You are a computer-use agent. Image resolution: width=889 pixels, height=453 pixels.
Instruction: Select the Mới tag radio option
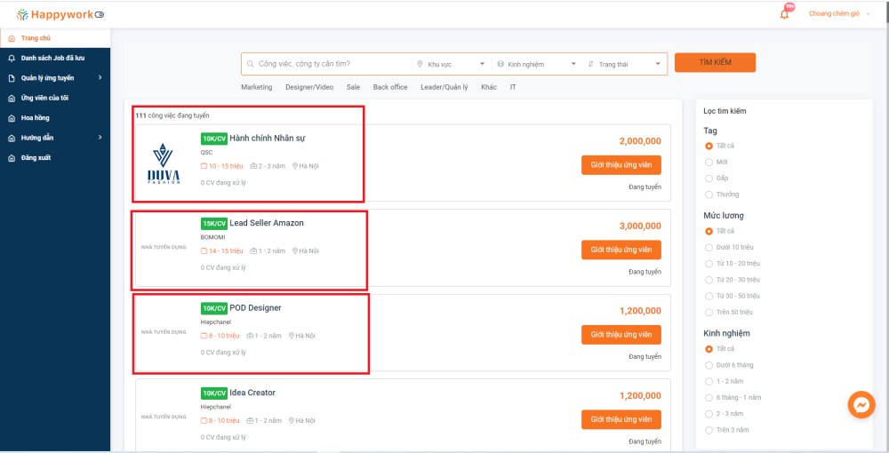coord(709,162)
